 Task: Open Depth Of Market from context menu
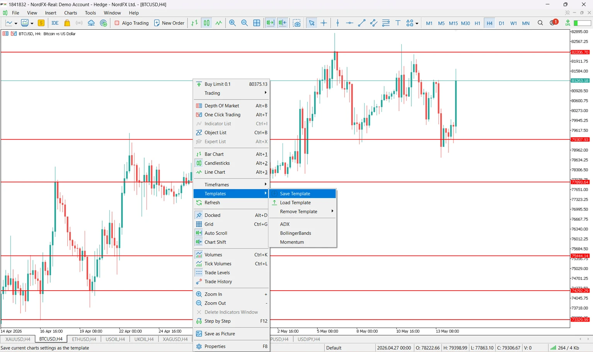point(231,106)
